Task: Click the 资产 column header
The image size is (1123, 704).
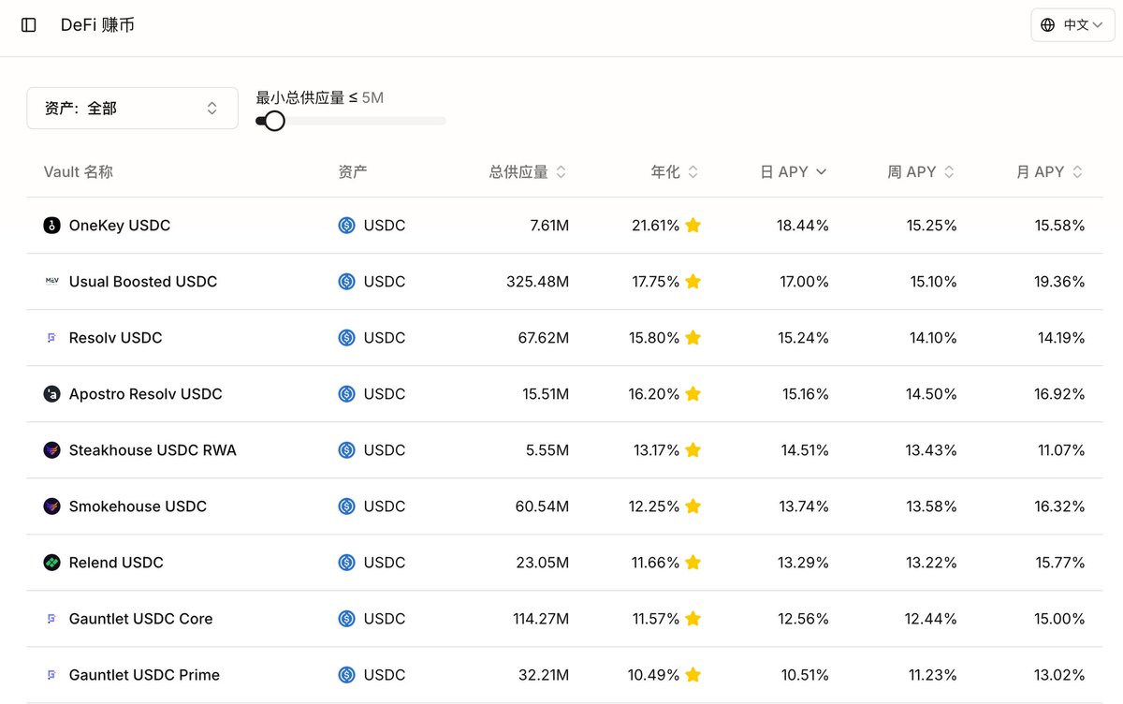Action: pos(353,172)
